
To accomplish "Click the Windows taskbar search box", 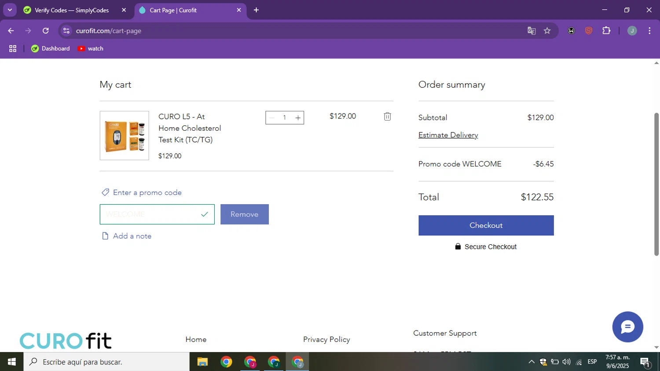I will (106, 362).
